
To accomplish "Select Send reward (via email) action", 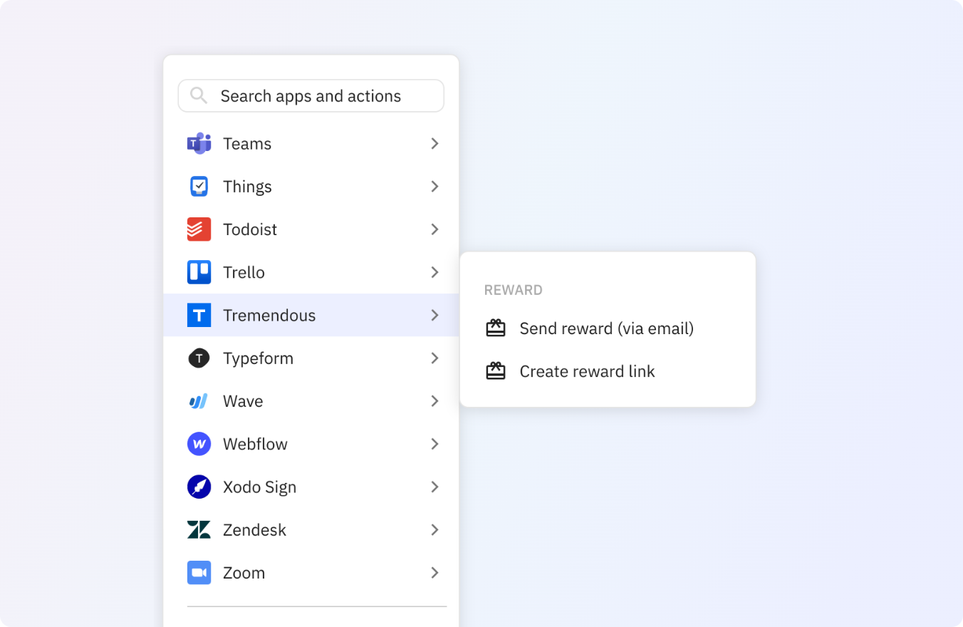I will click(607, 328).
